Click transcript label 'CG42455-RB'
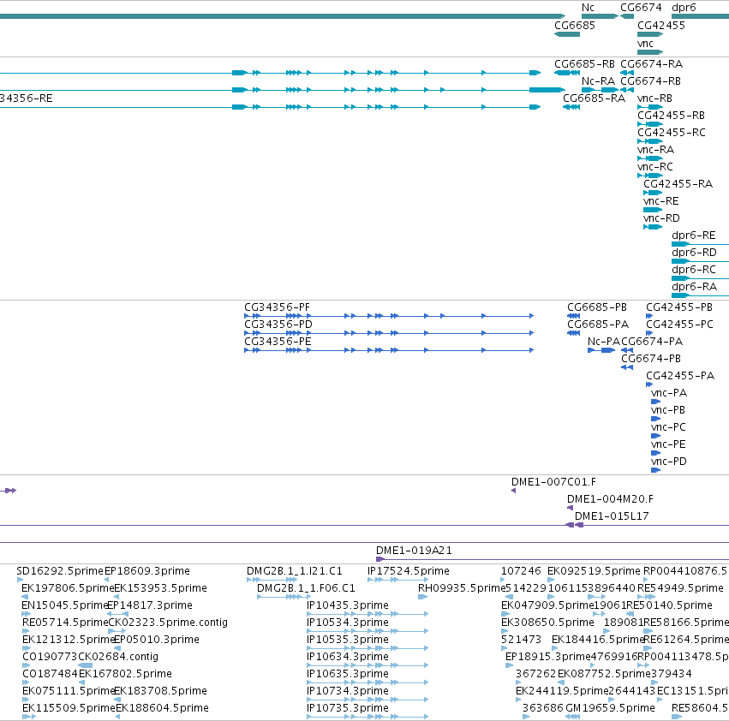 [x=671, y=116]
